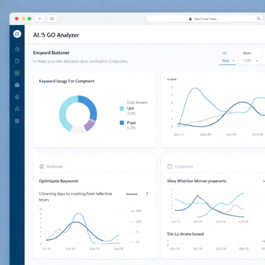Click the briefcase icon in the sidebar
The image size is (265, 265).
pyautogui.click(x=17, y=85)
